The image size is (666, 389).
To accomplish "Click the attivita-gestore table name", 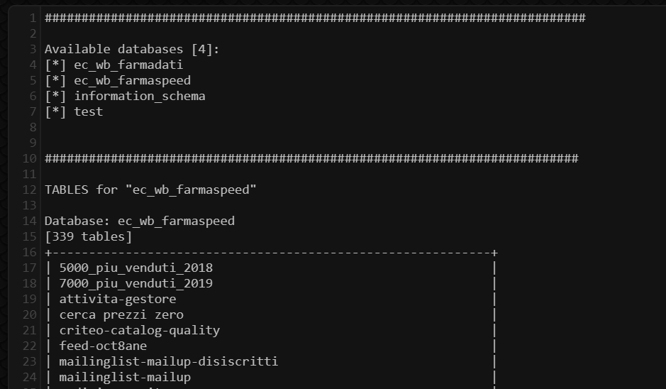I will tap(117, 299).
